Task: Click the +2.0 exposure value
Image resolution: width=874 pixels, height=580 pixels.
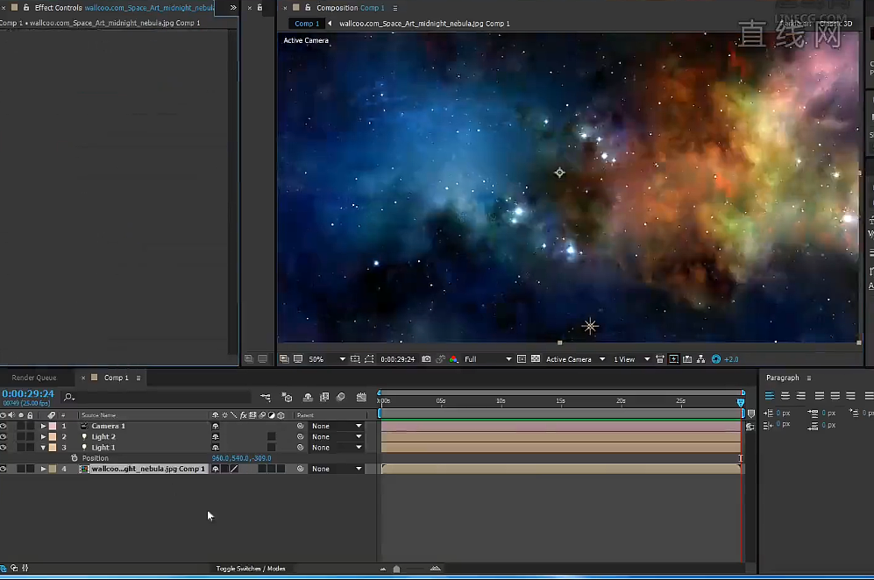Action: point(731,359)
